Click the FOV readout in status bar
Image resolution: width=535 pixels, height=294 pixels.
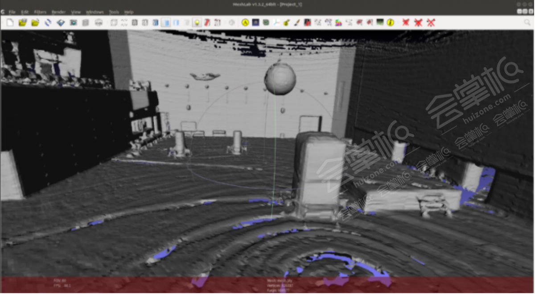60,281
